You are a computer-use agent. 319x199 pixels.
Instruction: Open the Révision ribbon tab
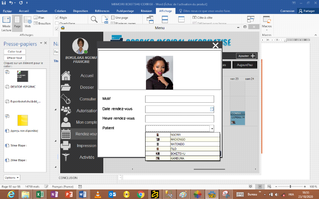pos(146,11)
